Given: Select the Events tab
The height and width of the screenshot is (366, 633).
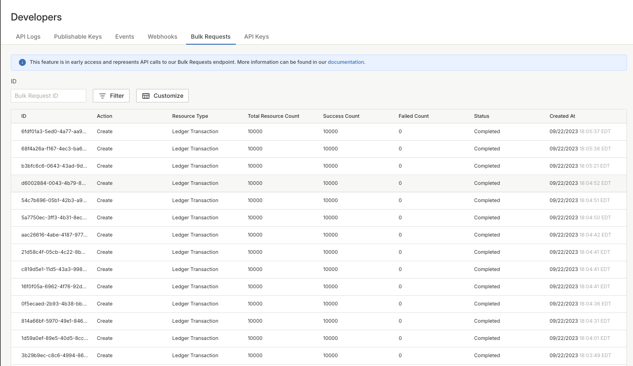Looking at the screenshot, I should [124, 36].
